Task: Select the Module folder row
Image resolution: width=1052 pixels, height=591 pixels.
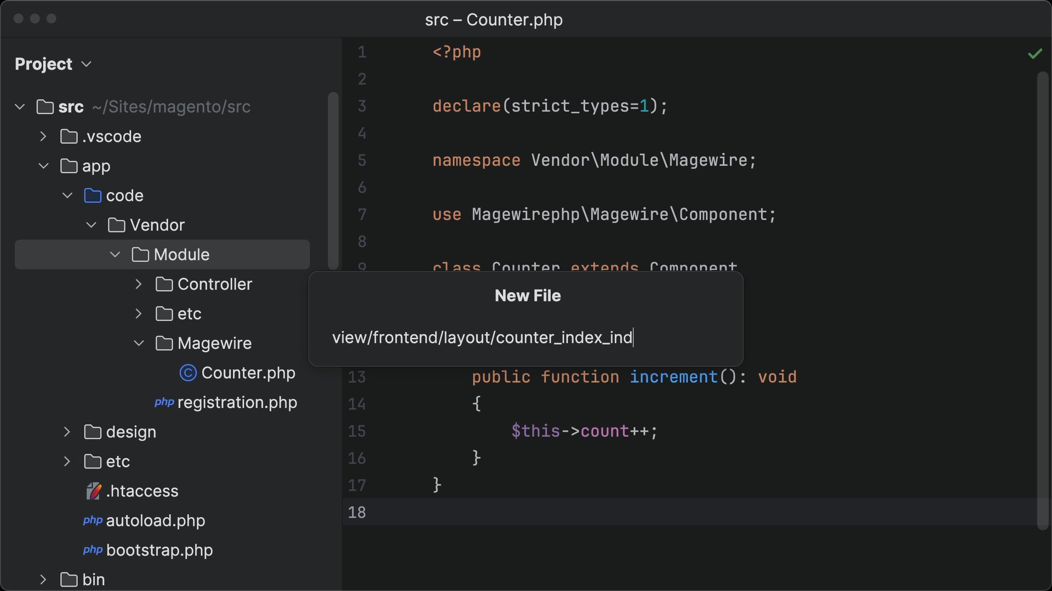Action: [x=162, y=254]
